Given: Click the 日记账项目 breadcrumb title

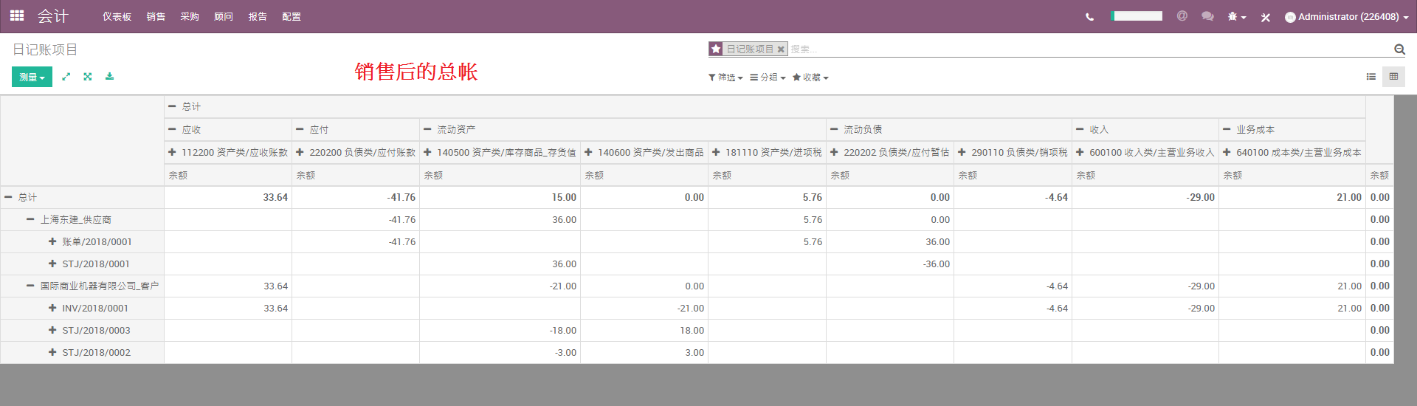Looking at the screenshot, I should [x=45, y=49].
